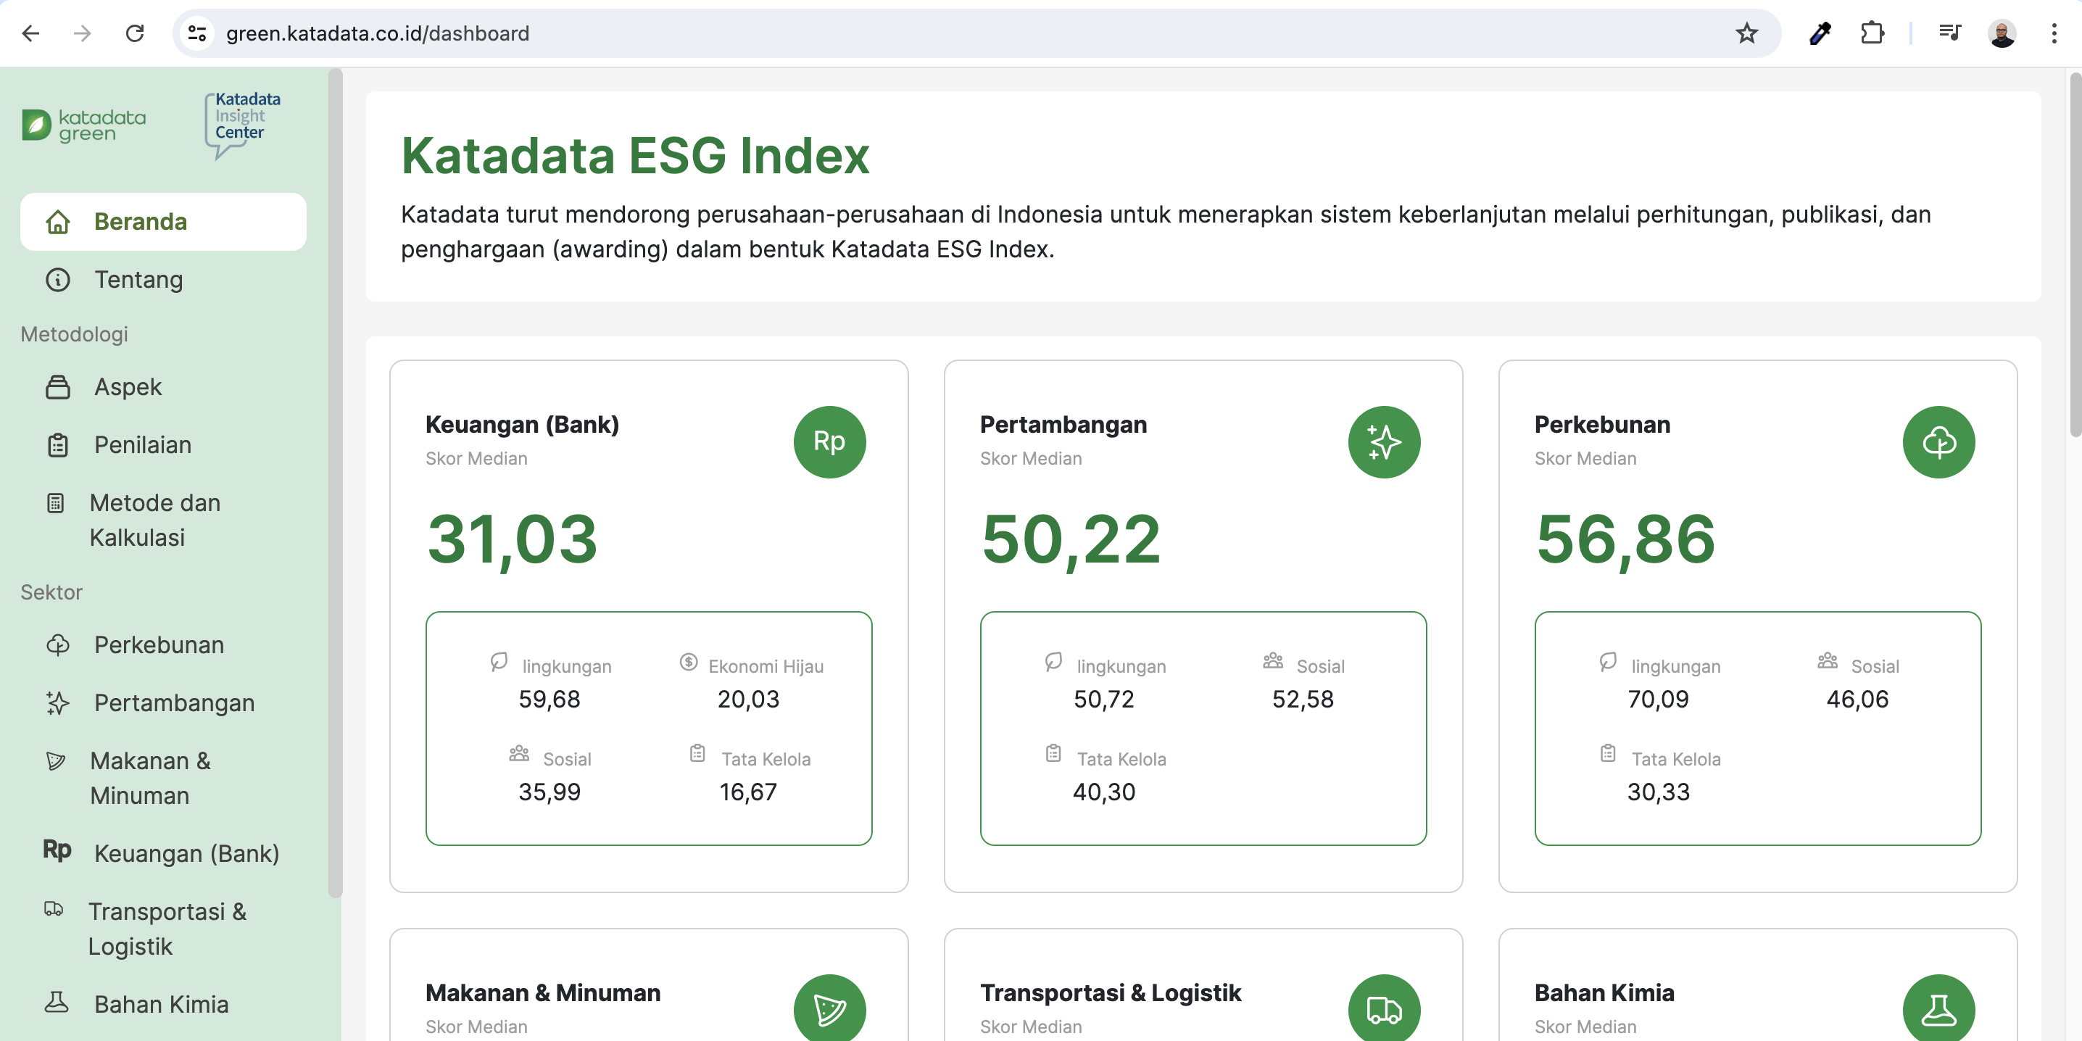Click the Makanan & Minuman card title
2082x1041 pixels.
pyautogui.click(x=542, y=992)
